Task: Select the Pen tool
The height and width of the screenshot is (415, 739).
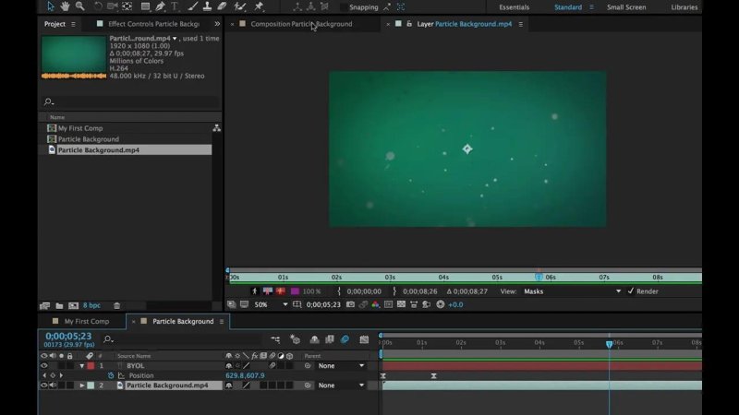Action: tap(160, 6)
